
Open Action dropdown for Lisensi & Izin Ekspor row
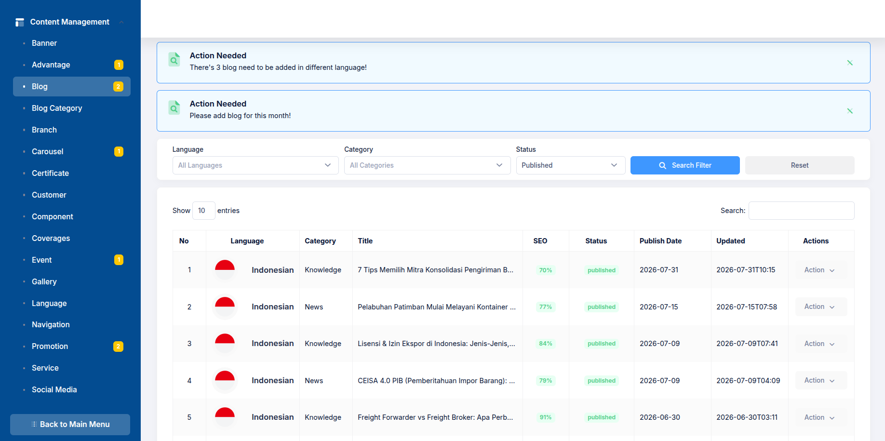(821, 344)
